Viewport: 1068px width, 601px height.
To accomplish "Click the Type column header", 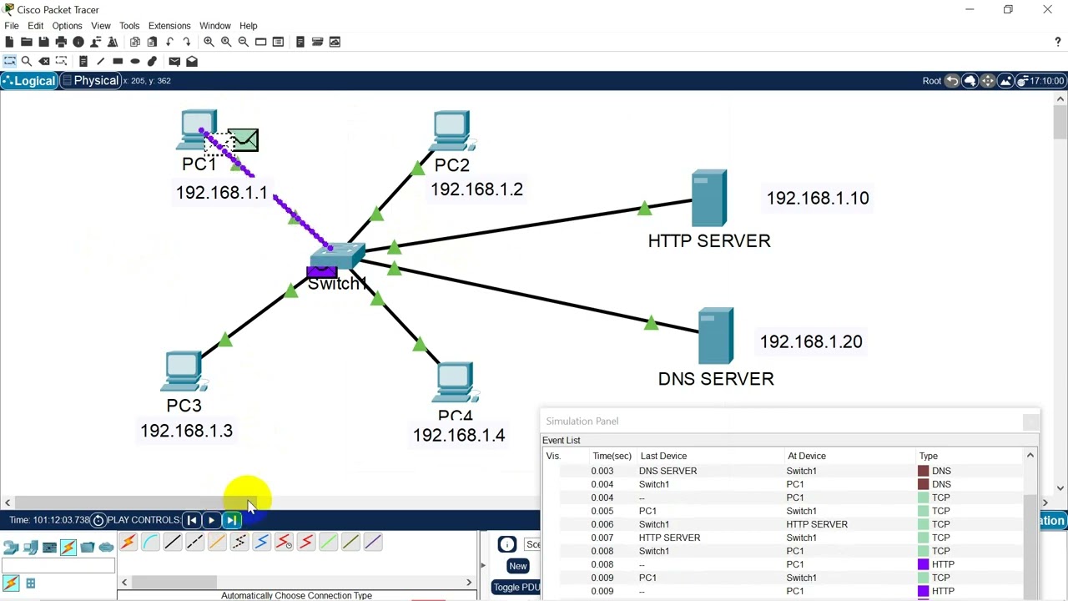I will [x=929, y=456].
